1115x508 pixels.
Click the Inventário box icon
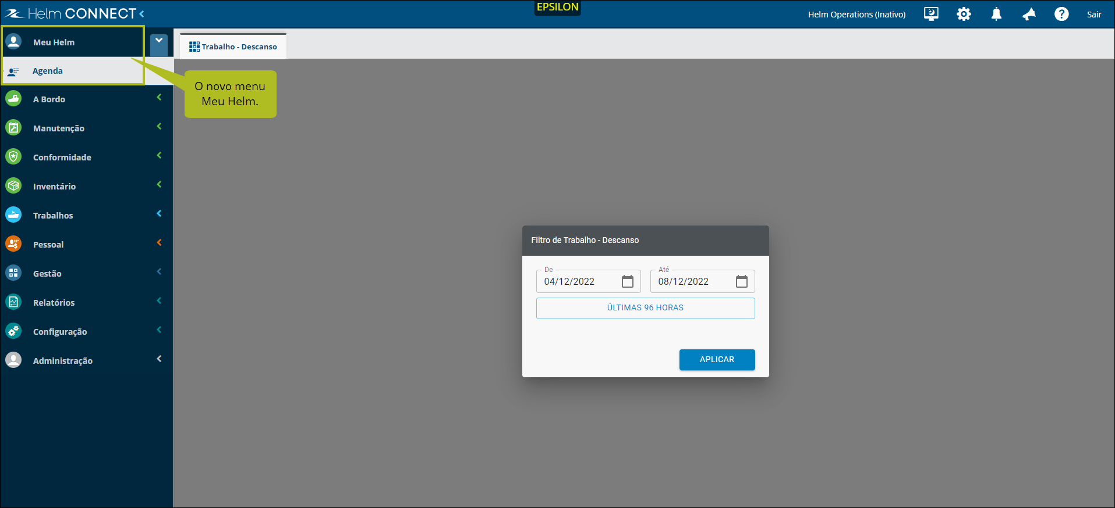13,186
